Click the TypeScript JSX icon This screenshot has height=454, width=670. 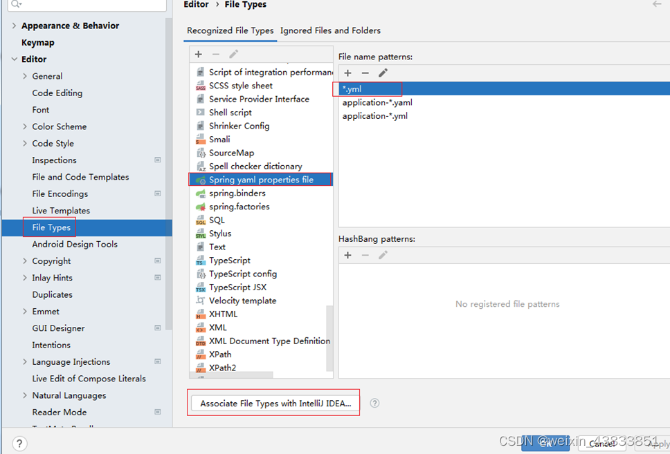[201, 287]
